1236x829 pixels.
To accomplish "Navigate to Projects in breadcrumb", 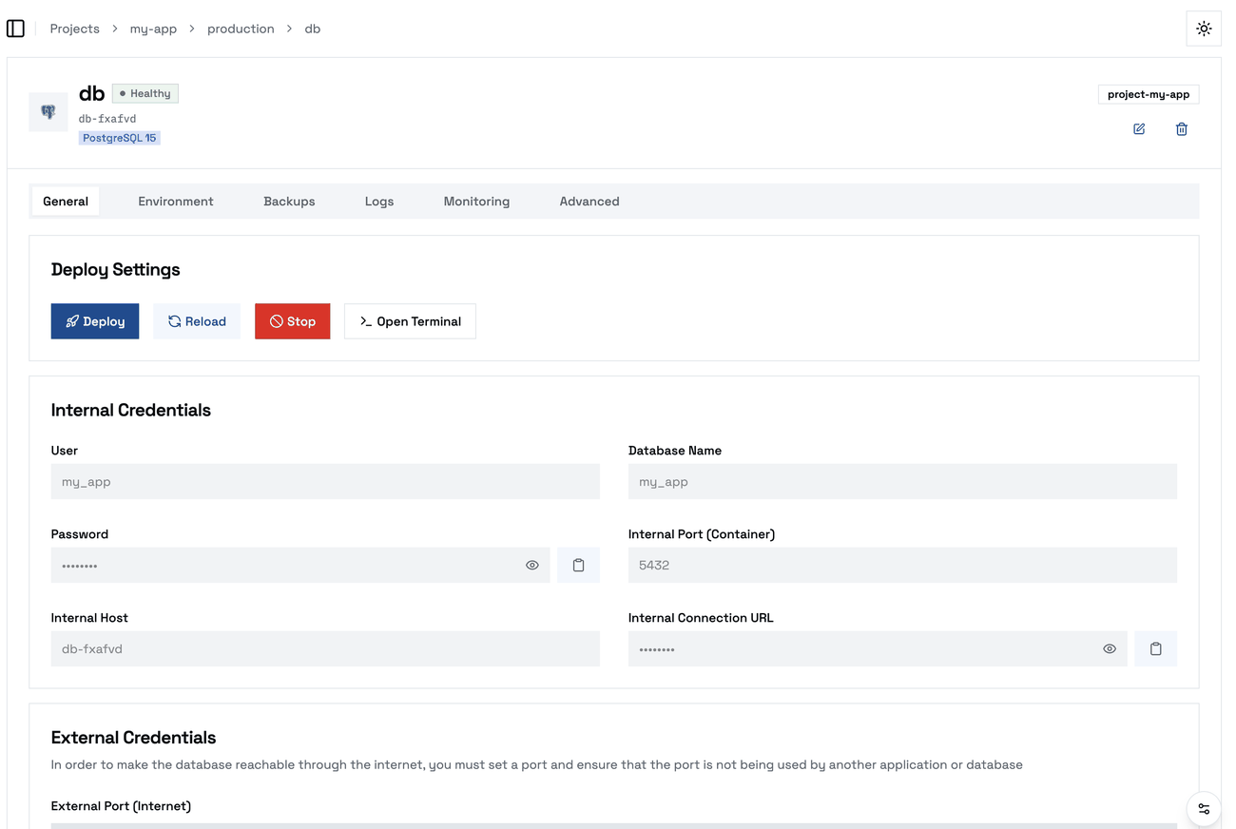I will tap(75, 29).
